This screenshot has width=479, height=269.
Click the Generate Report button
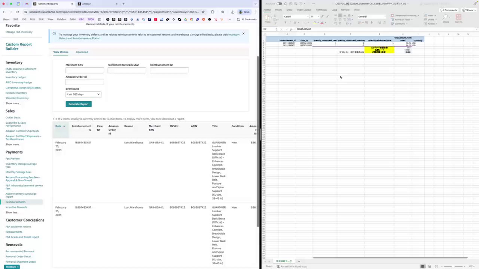[79, 104]
